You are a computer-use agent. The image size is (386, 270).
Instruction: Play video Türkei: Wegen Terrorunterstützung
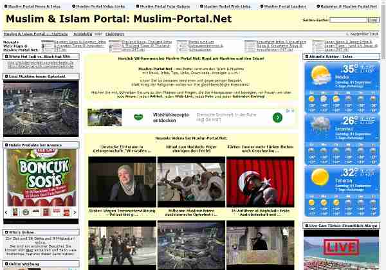[122, 245]
